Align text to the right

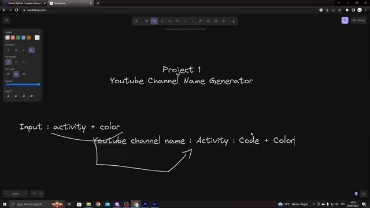[24, 75]
